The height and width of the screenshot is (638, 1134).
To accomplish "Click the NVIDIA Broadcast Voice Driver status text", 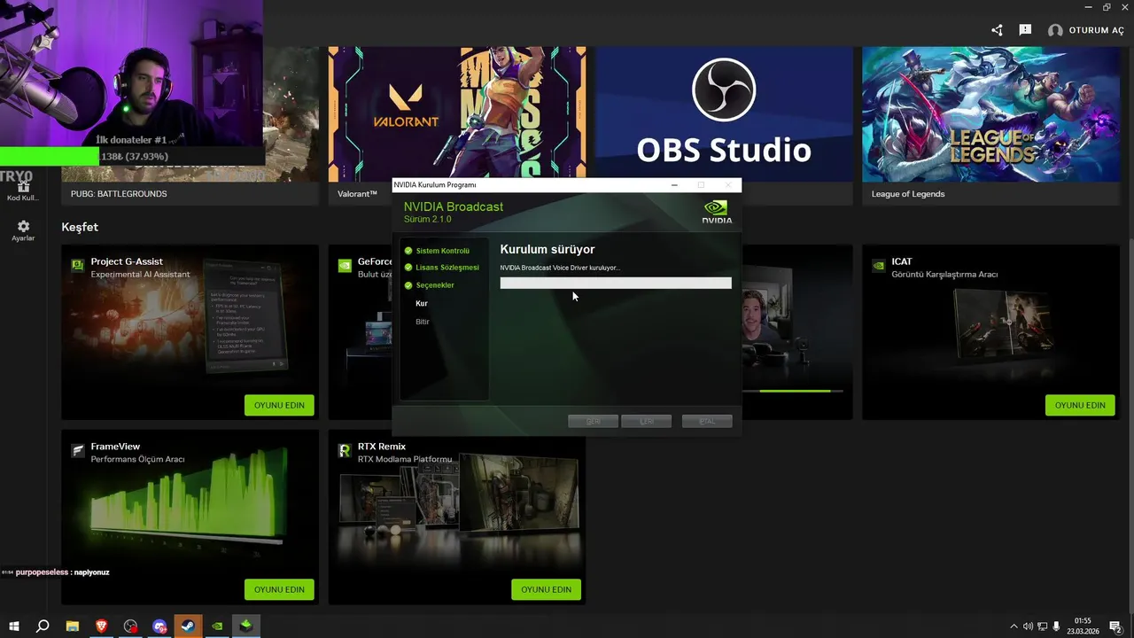I will 560,268.
